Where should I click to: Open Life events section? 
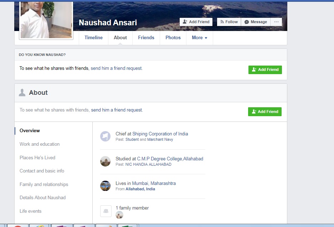click(x=30, y=211)
